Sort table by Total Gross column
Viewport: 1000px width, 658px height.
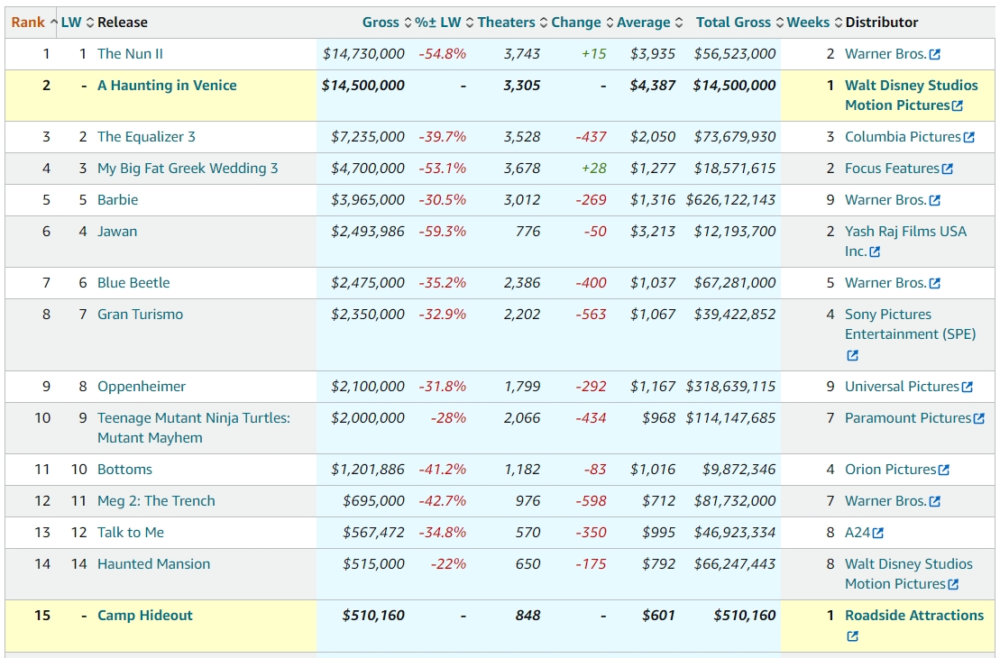(x=739, y=23)
